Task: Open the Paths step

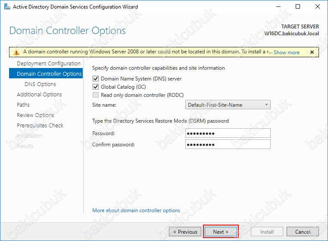Action: click(x=23, y=105)
